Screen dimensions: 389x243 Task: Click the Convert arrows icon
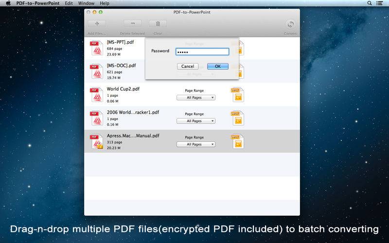(290, 24)
